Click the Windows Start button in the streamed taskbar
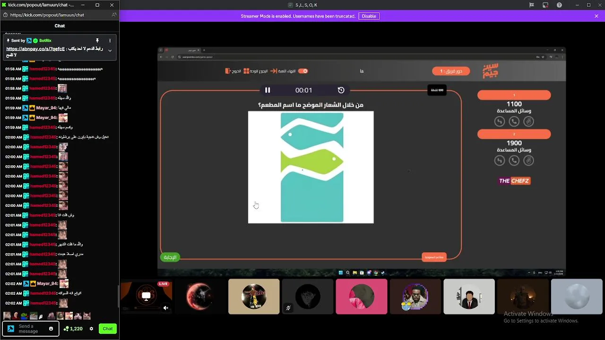Image resolution: width=605 pixels, height=340 pixels. [340, 272]
